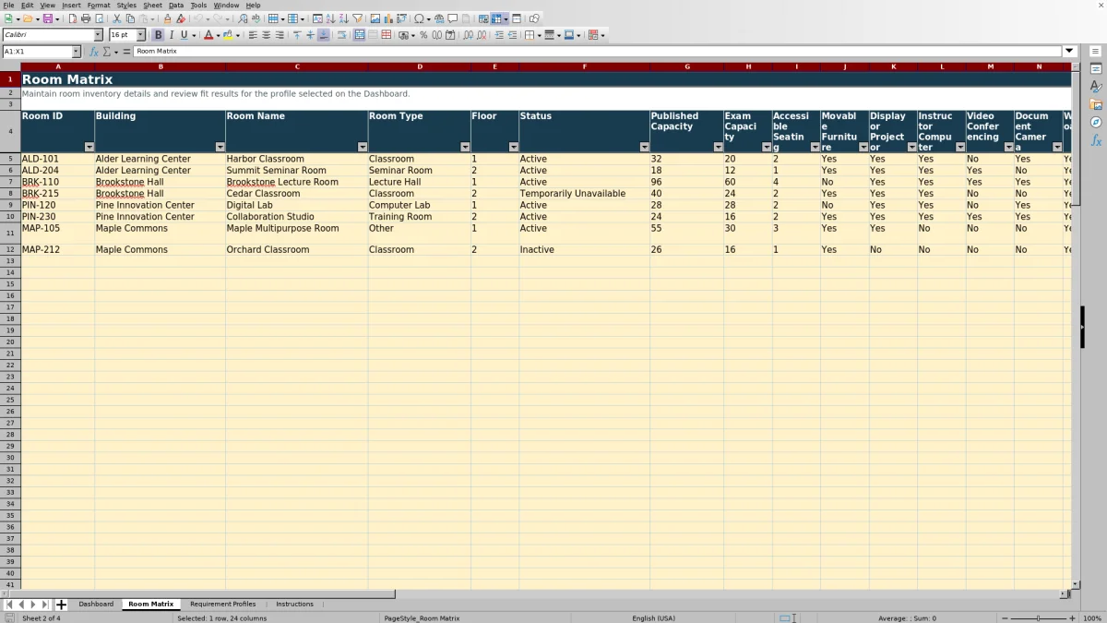Switch to the Dashboard sheet tab
The image size is (1107, 623).
tap(96, 604)
